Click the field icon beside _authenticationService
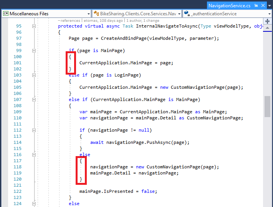 [187, 13]
